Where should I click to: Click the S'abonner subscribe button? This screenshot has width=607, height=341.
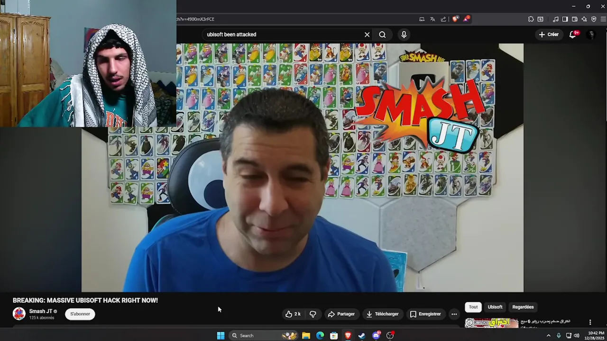(x=80, y=314)
